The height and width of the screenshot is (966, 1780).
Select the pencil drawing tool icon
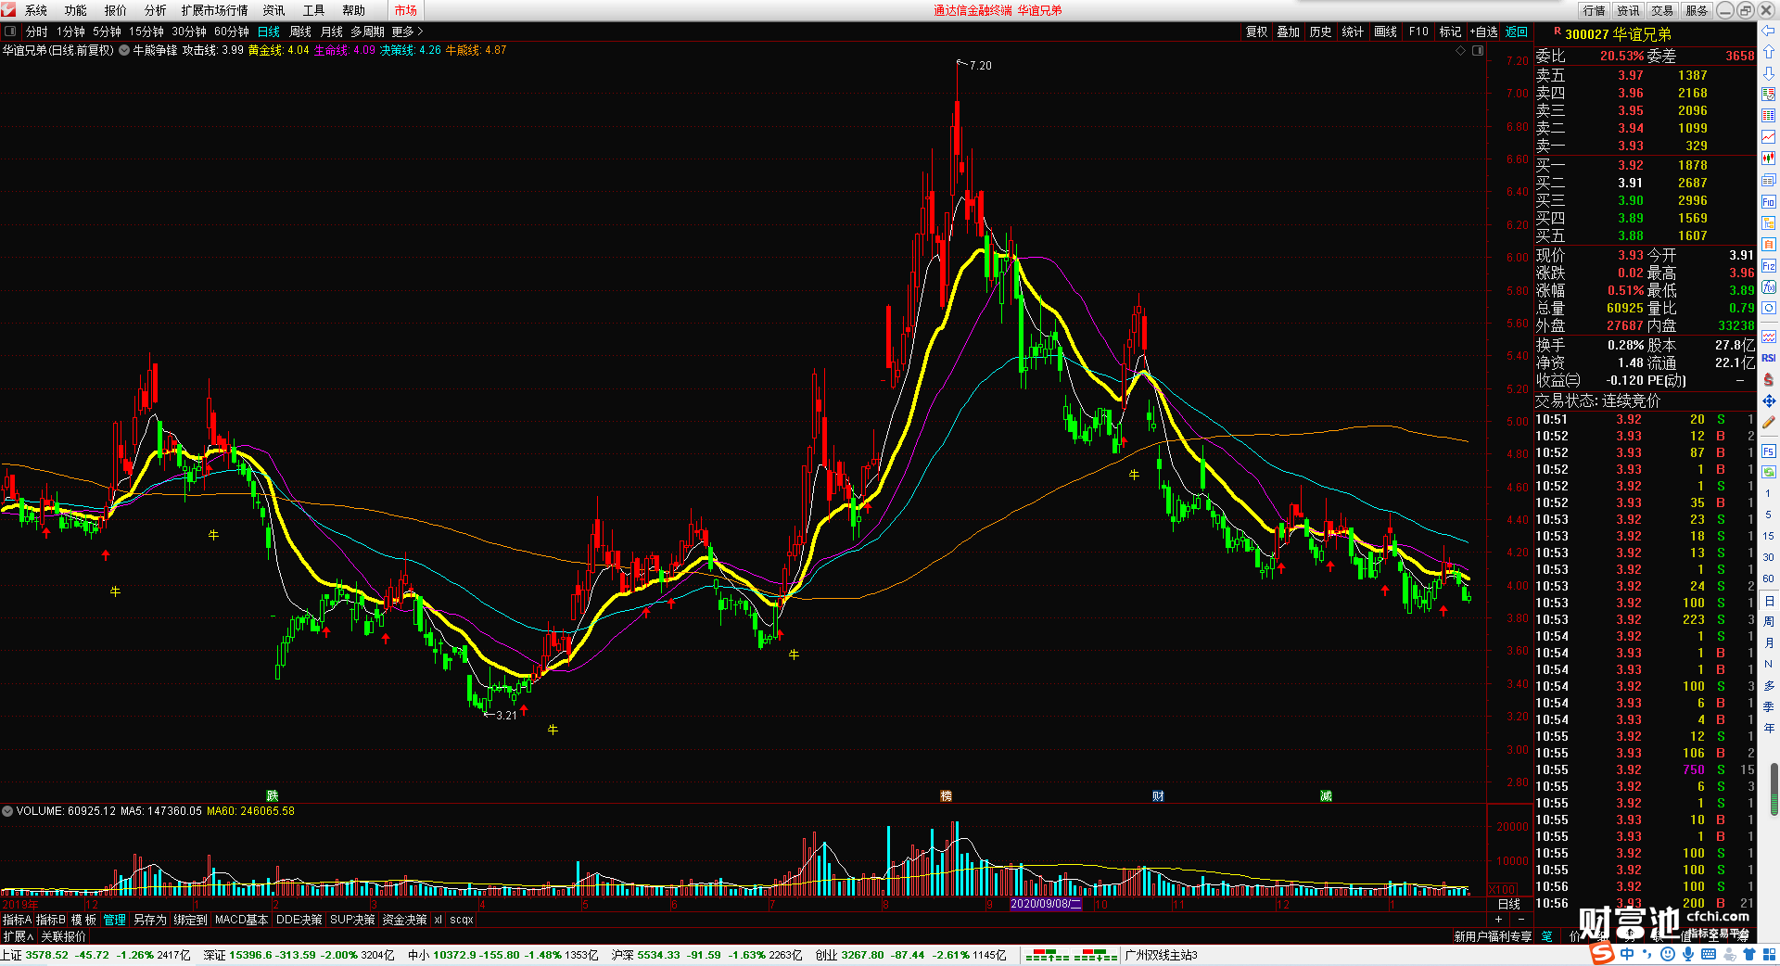tap(1768, 422)
